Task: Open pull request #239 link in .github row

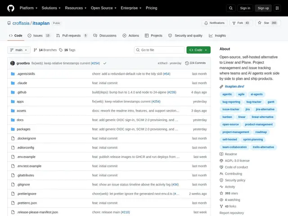Action: coord(172,92)
